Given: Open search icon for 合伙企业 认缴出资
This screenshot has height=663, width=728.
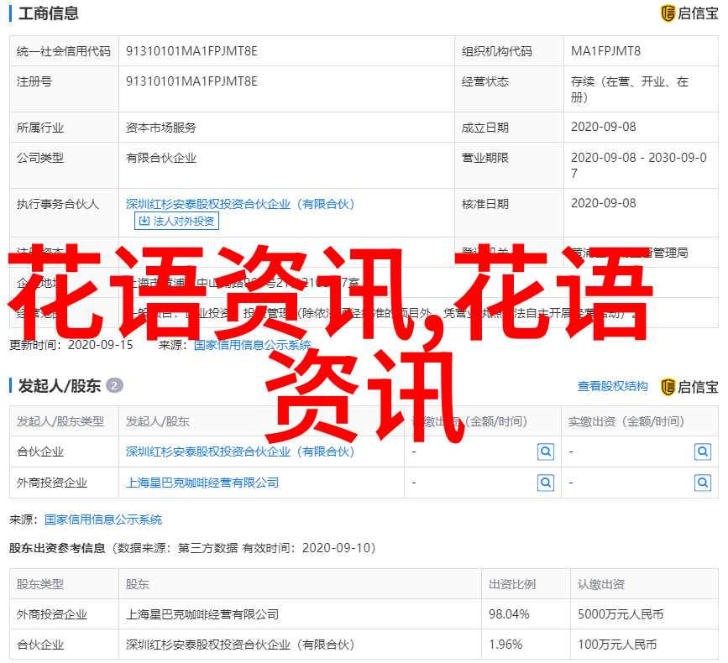Looking at the screenshot, I should click(x=546, y=452).
